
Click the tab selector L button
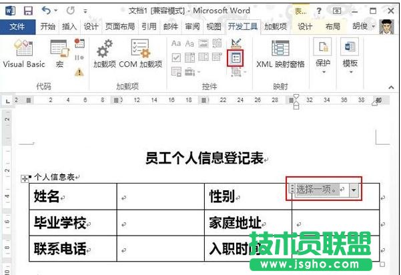(8, 101)
